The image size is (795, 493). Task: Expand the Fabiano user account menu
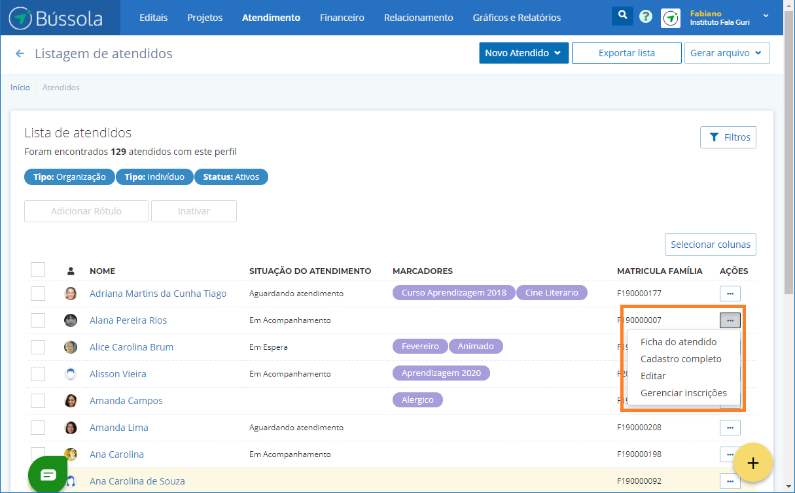pyautogui.click(x=766, y=16)
